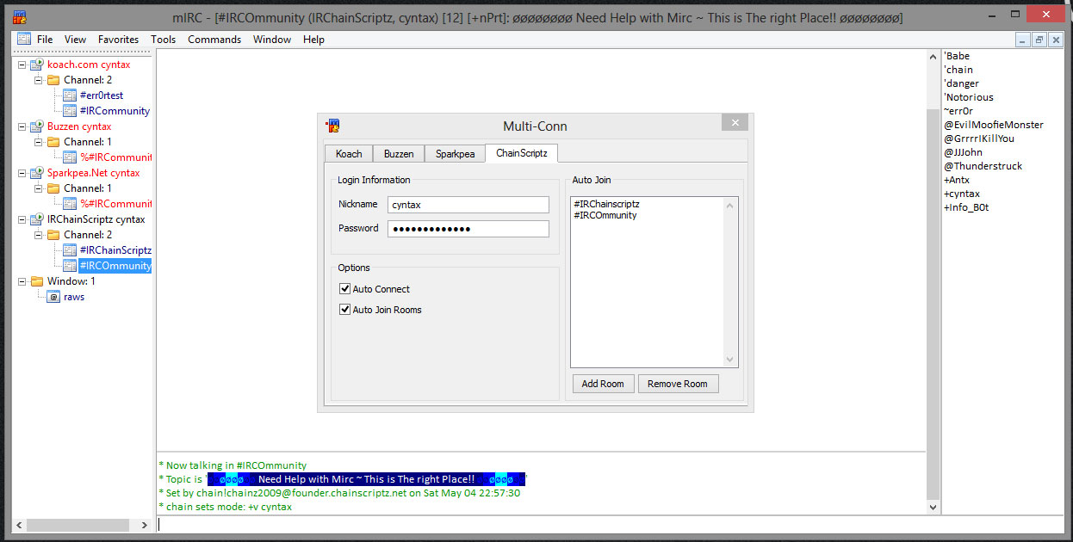The image size is (1073, 542).
Task: Collapse the Sparkpea.Net cyntax tree node
Action: click(22, 173)
